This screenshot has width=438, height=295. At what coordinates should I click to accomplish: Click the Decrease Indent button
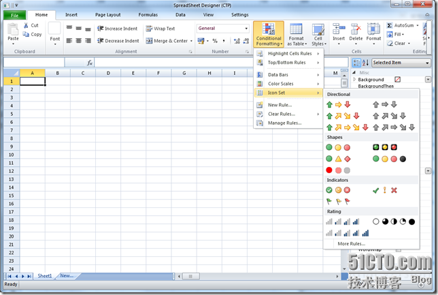tap(118, 41)
